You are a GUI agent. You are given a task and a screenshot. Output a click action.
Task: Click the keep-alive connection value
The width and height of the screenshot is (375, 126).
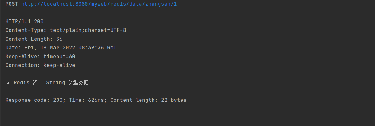[x=59, y=65]
